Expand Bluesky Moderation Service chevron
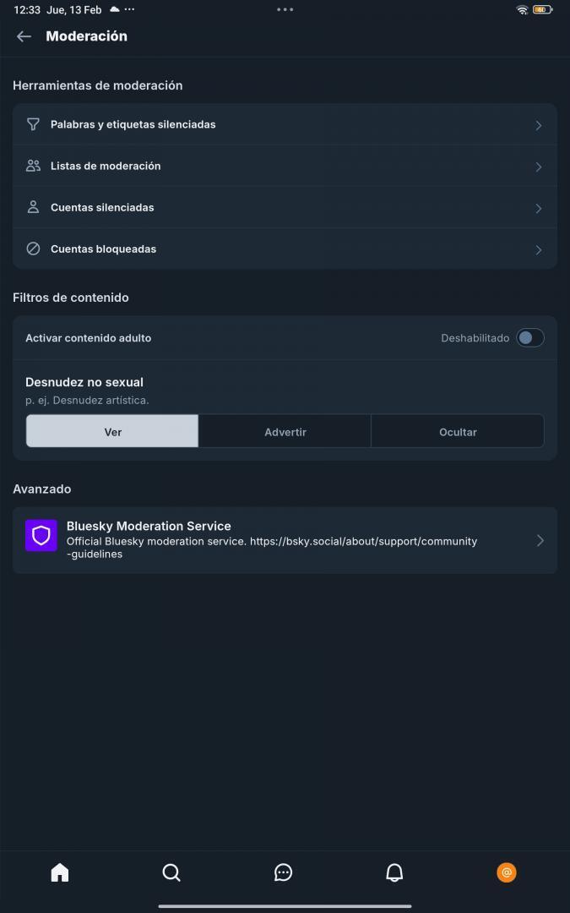Viewport: 570px width, 913px height. (540, 540)
